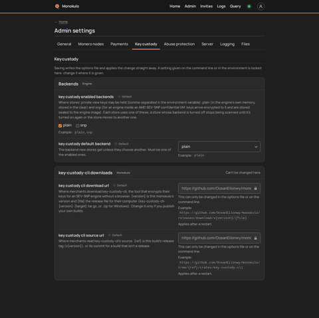319x318 pixels.
Task: Enable the snp backend checkbox
Action: [x=78, y=125]
